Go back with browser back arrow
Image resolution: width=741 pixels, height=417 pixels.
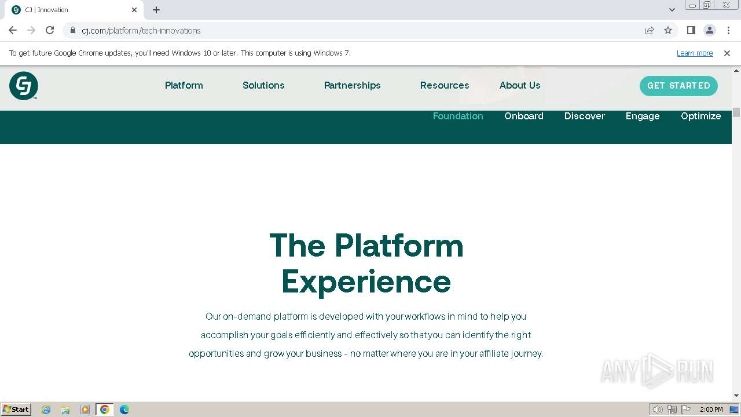pyautogui.click(x=13, y=30)
